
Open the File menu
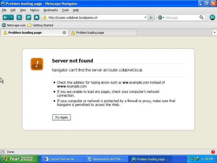pos(4,10)
